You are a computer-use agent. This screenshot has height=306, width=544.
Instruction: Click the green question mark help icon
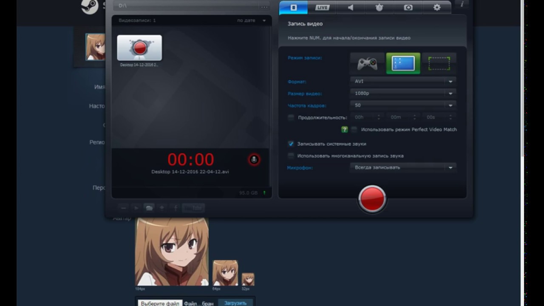[345, 129]
